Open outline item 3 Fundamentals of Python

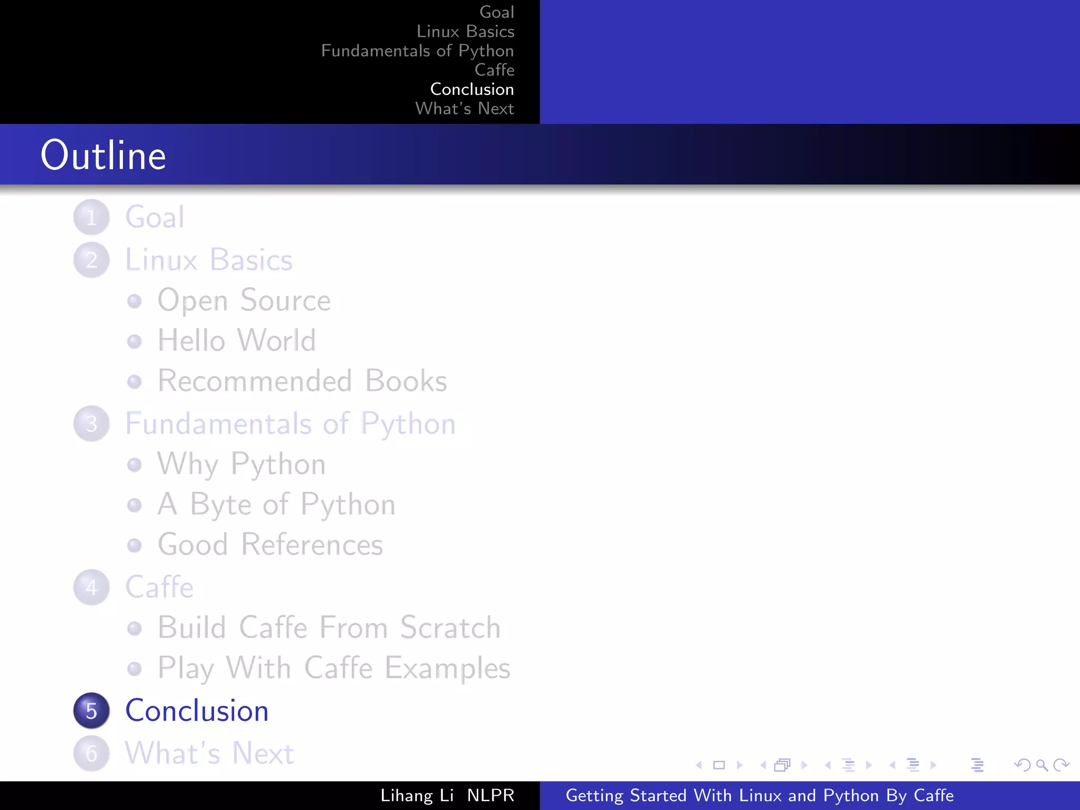click(291, 424)
